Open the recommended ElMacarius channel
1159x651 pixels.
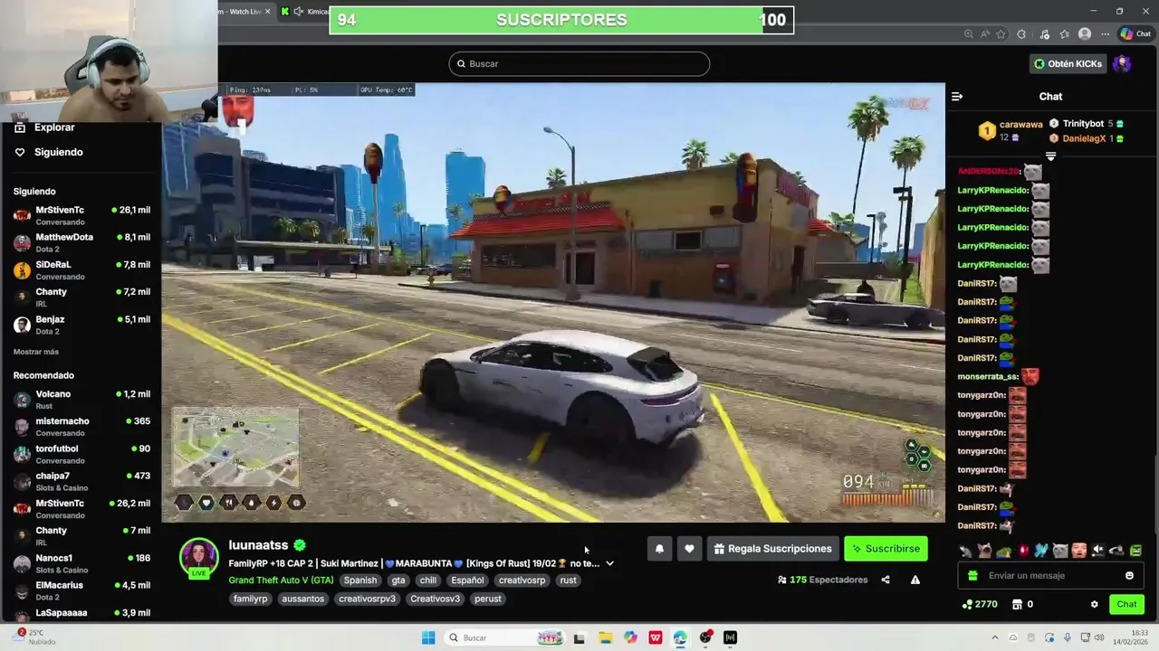click(81, 590)
